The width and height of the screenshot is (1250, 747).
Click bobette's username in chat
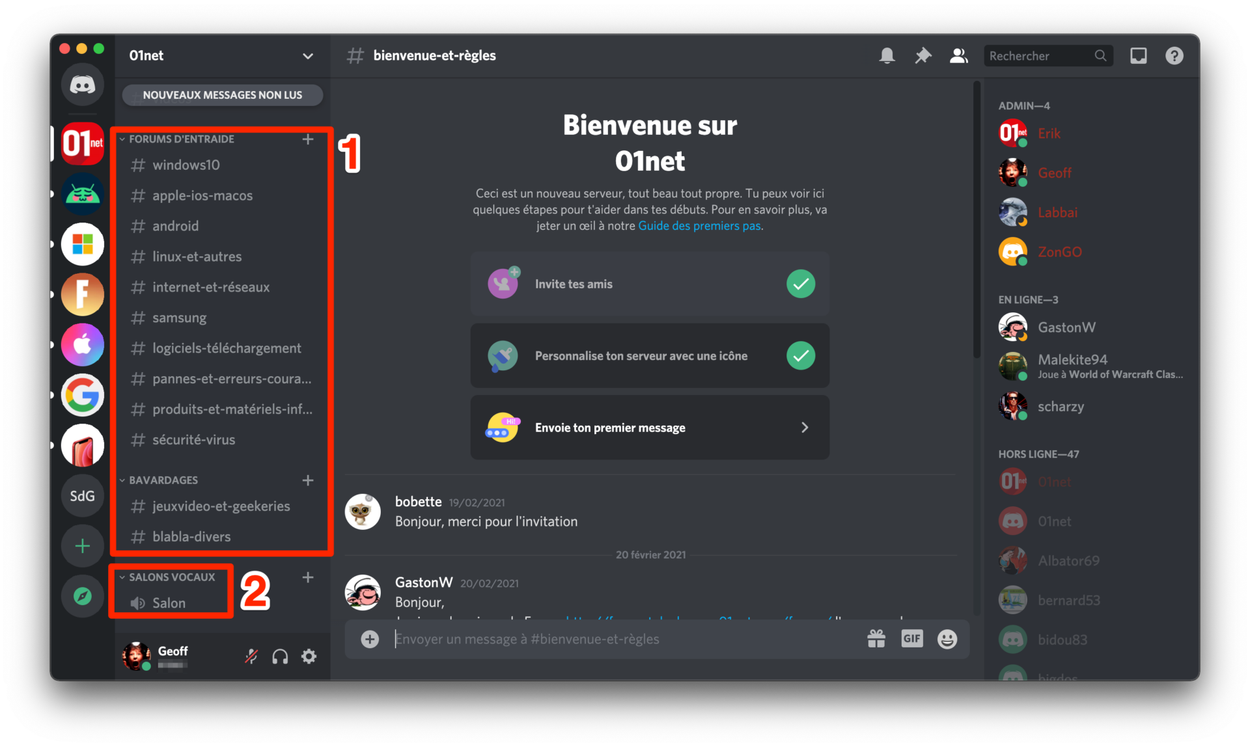pyautogui.click(x=418, y=502)
